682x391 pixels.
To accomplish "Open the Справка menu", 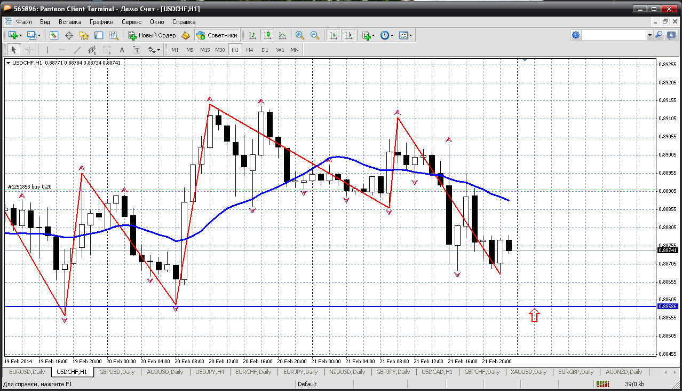I will coord(184,22).
